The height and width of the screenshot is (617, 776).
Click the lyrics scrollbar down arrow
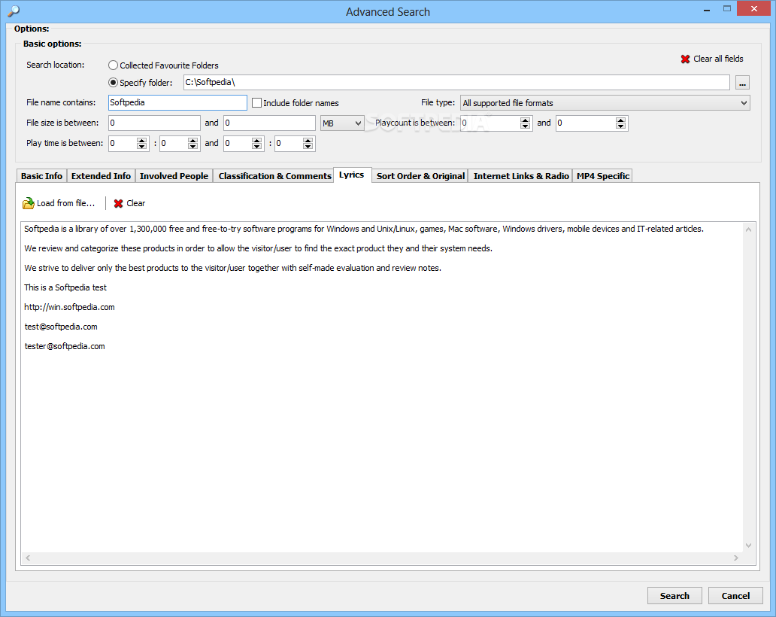point(748,546)
